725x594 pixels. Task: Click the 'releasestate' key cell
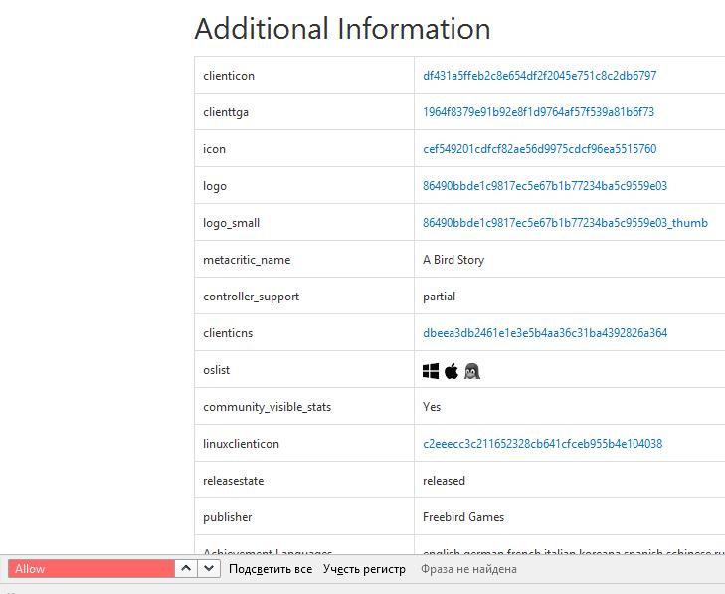click(304, 480)
